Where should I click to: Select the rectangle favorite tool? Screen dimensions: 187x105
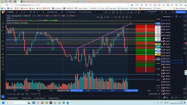[113, 12]
